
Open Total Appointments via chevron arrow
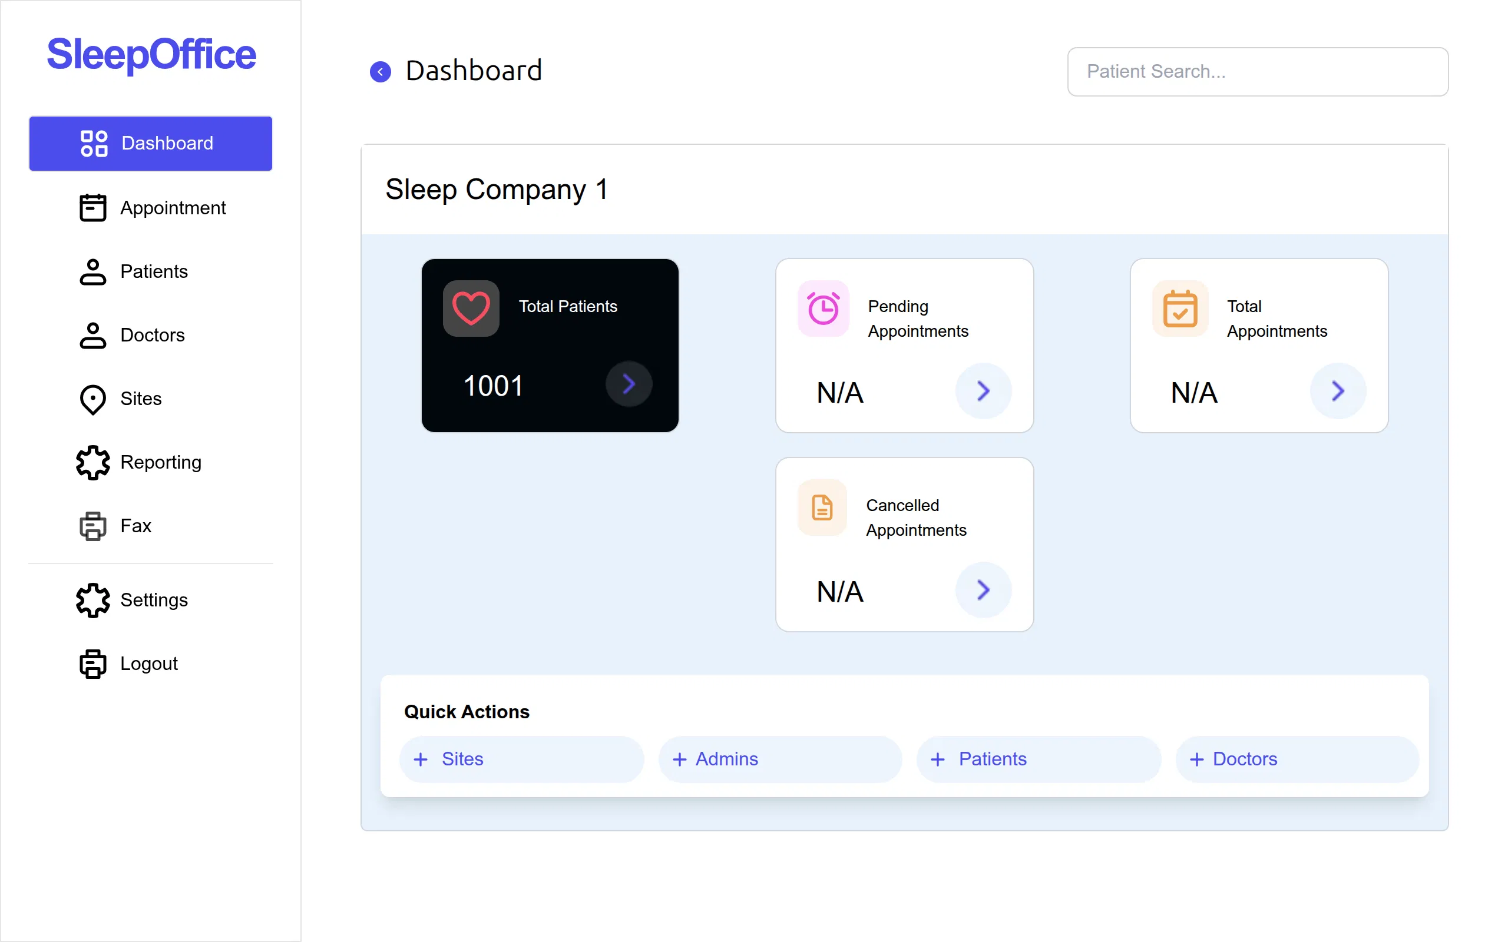1338,392
